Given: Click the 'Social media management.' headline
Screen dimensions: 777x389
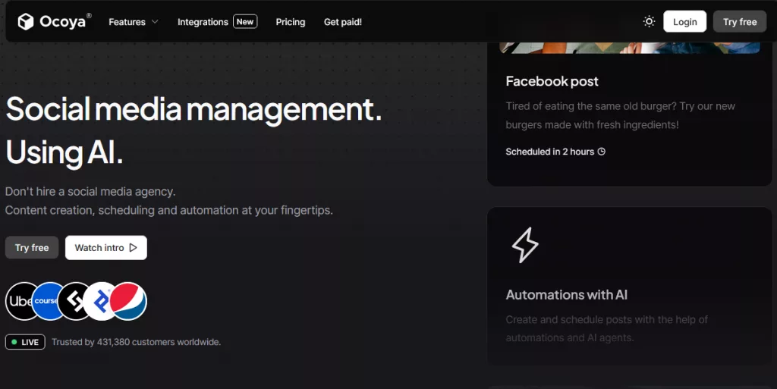Looking at the screenshot, I should pyautogui.click(x=193, y=109).
